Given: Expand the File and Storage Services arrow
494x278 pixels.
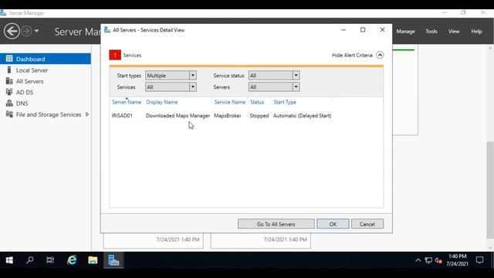Looking at the screenshot, I should tap(87, 114).
